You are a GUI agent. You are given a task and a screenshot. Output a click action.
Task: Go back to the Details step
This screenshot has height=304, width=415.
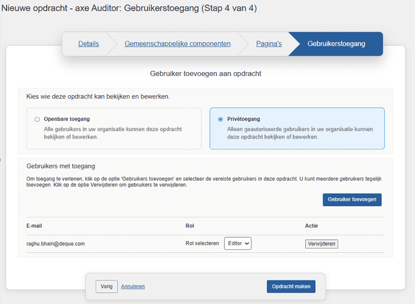88,44
